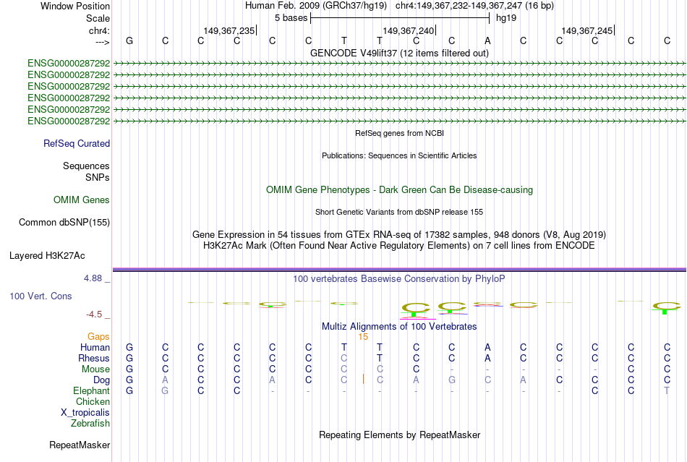Click 'GENCODE V49lift37 (12 items filtered out)' title

click(399, 53)
